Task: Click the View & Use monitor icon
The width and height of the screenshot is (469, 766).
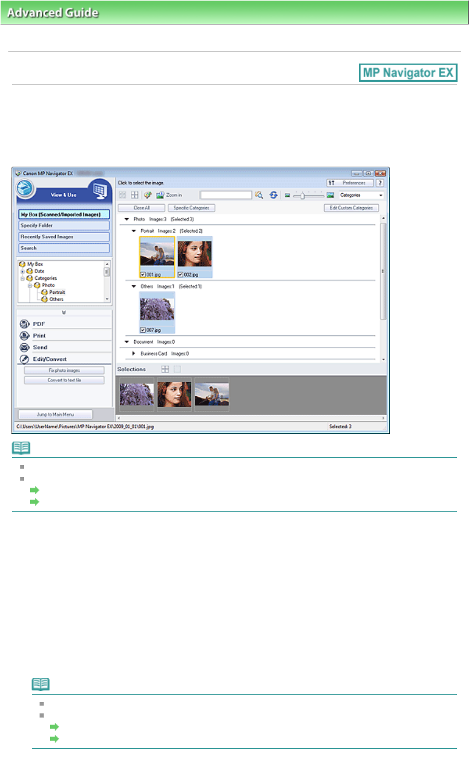Action: [x=100, y=191]
